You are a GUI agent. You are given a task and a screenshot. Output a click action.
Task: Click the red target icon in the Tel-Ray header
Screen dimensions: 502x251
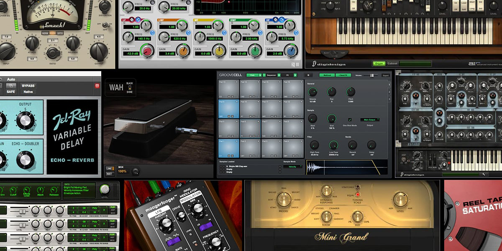point(97,86)
